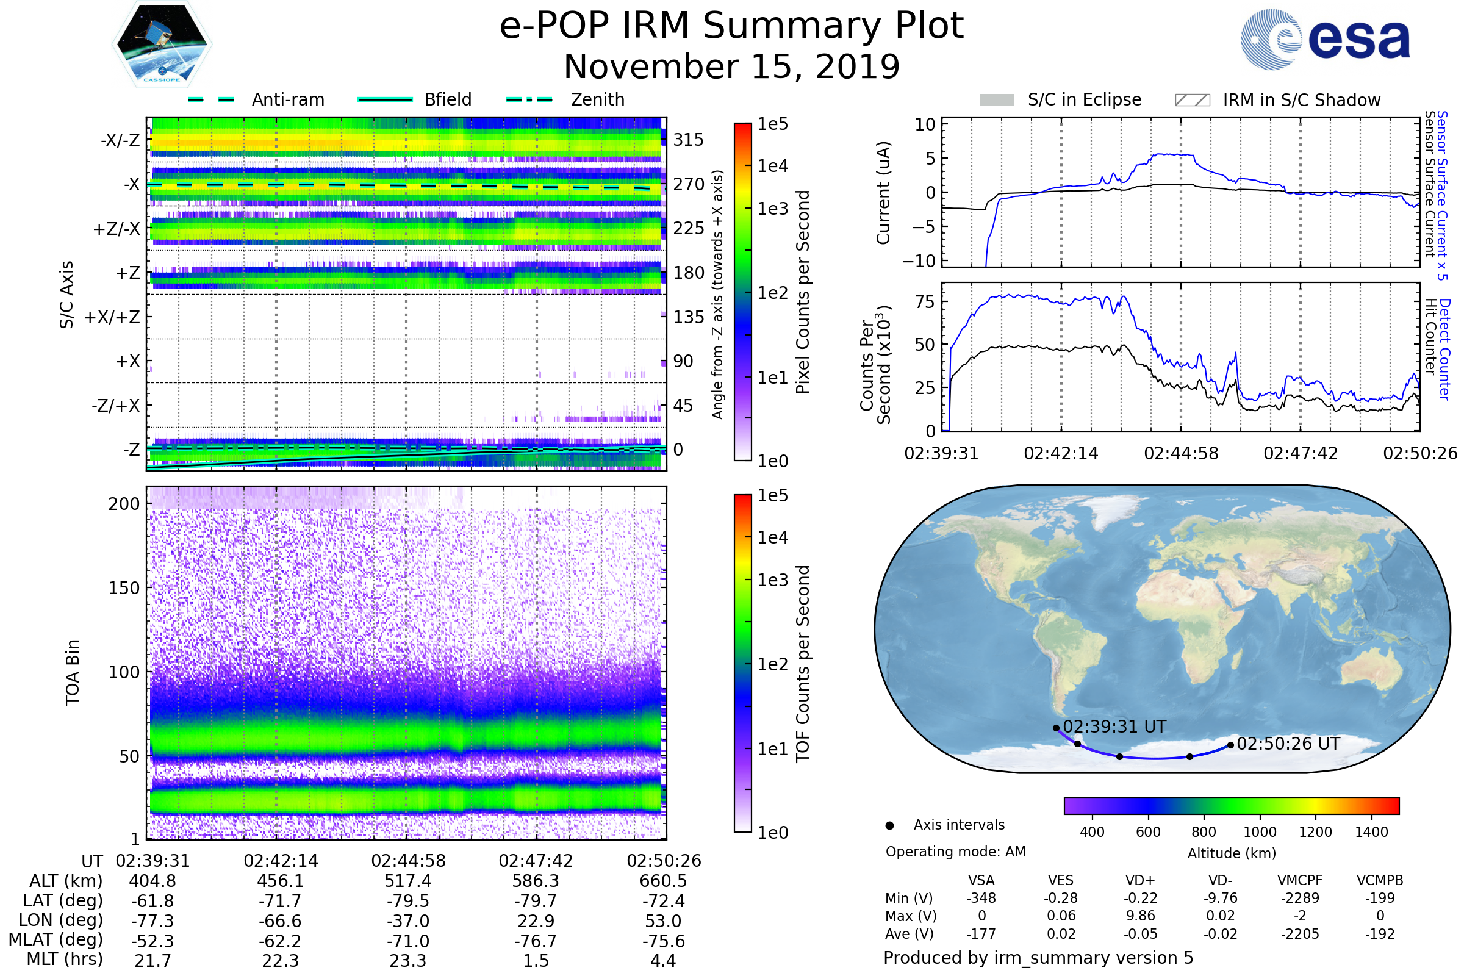Click the 02:50:26 UT end point on map

(1230, 745)
